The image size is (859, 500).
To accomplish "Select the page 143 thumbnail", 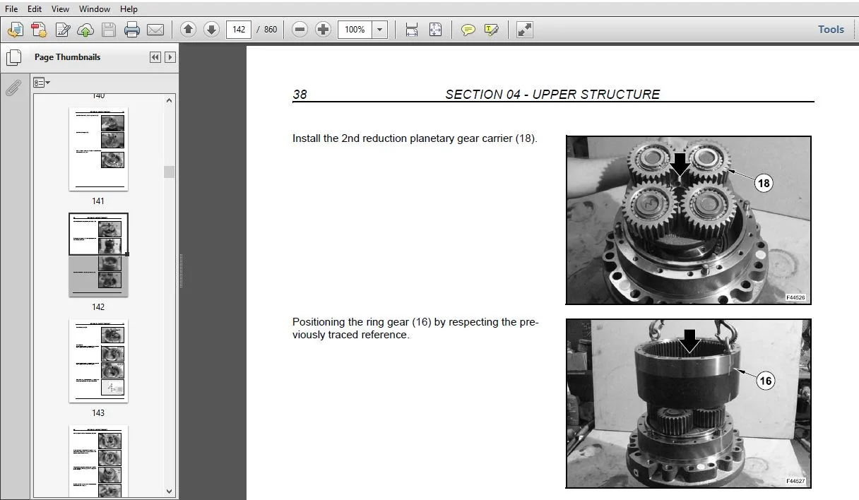I will (x=98, y=361).
